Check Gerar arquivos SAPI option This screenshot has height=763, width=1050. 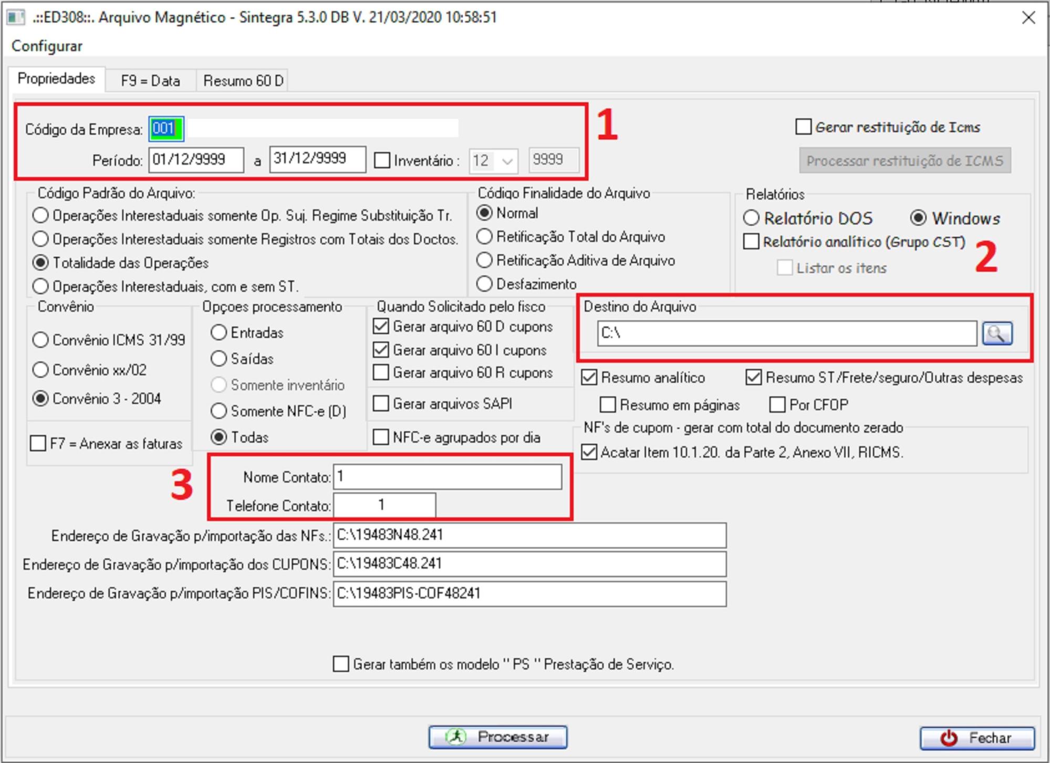(381, 404)
